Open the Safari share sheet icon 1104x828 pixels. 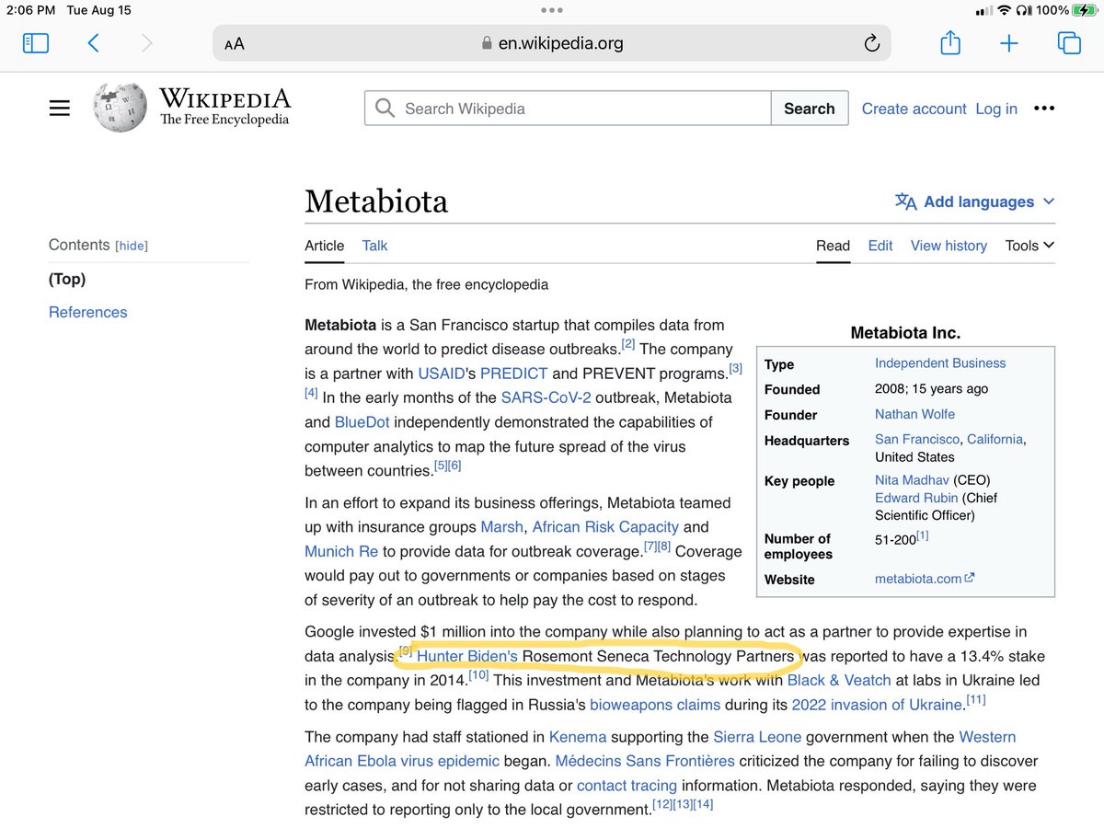(x=950, y=42)
